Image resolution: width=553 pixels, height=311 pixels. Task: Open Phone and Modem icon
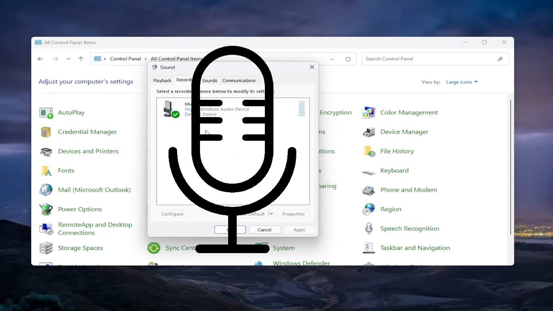click(x=369, y=190)
